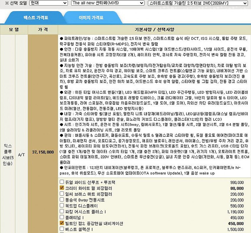Click the 기본사양 / 선택사양 column header
This screenshot has width=251, height=233.
pos(154,30)
